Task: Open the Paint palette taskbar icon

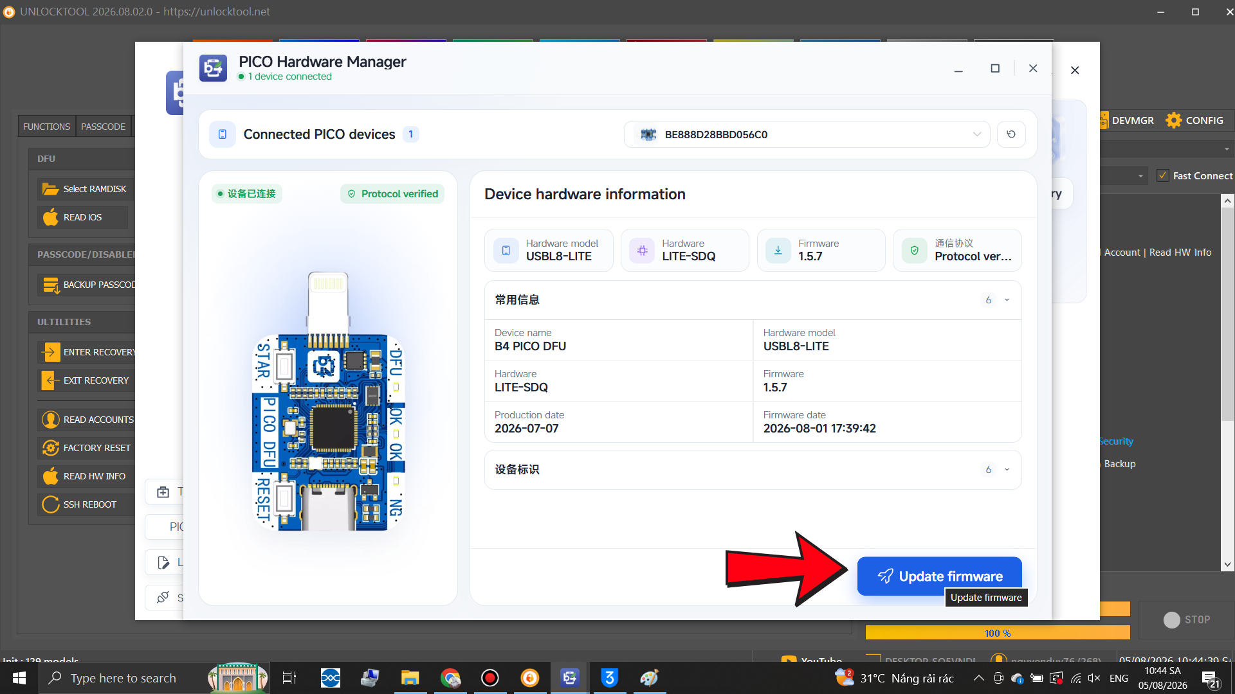Action: point(650,678)
